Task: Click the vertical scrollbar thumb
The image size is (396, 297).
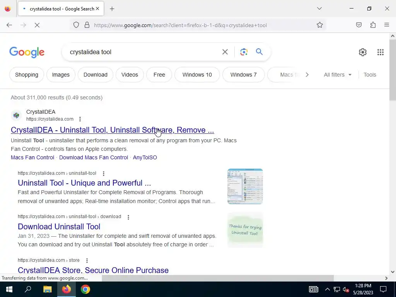Action: click(393, 70)
